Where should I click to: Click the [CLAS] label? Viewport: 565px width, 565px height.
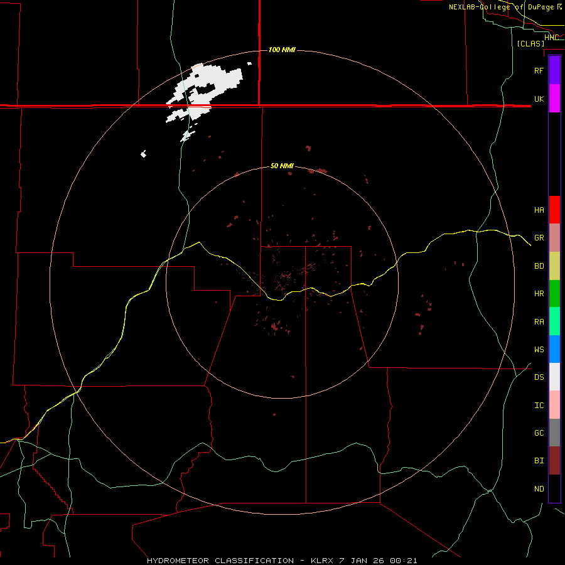click(x=530, y=43)
